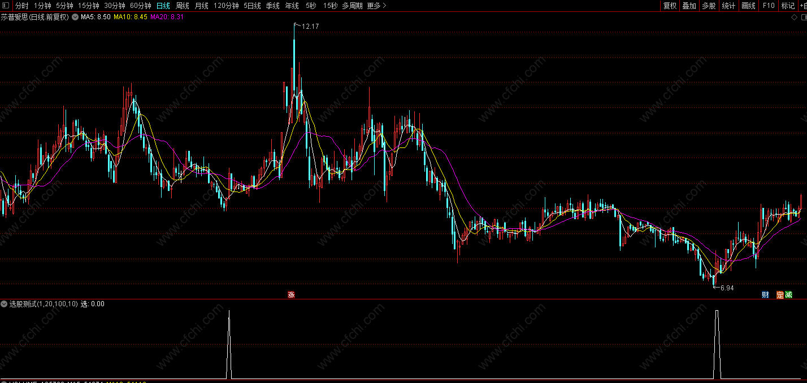Viewport: 807px width, 383px height.
Task: Switch to 季线 quarterly chart
Action: coord(272,6)
